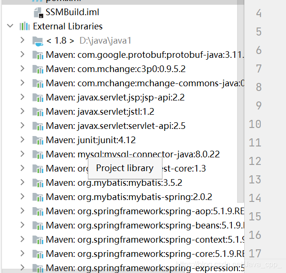The width and height of the screenshot is (286, 273).
Task: Expand the c3p0:0.9.5.2 library node
Action: (22, 68)
